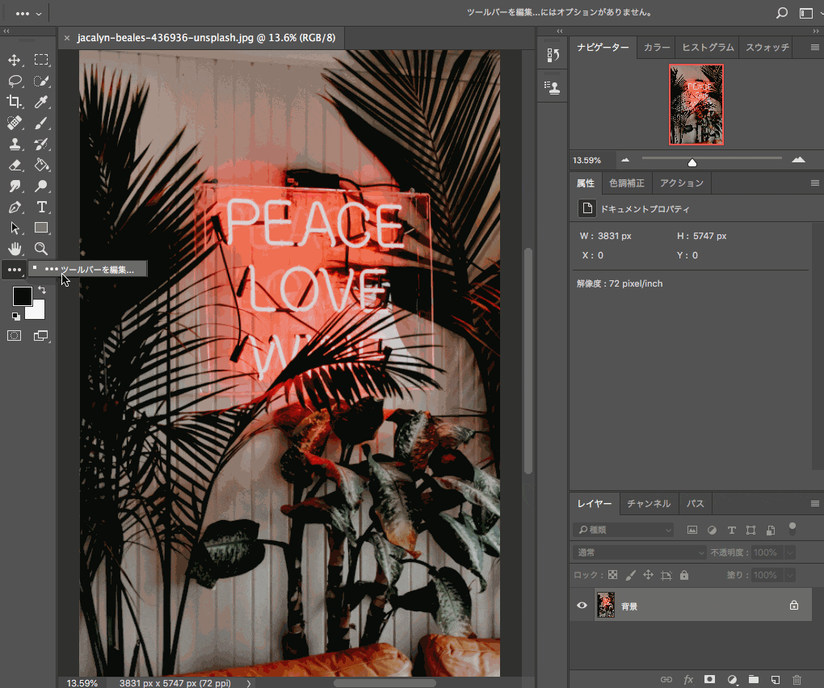Hide the 背景 layer with the eye icon
Viewport: 824px width, 688px height.
point(582,605)
